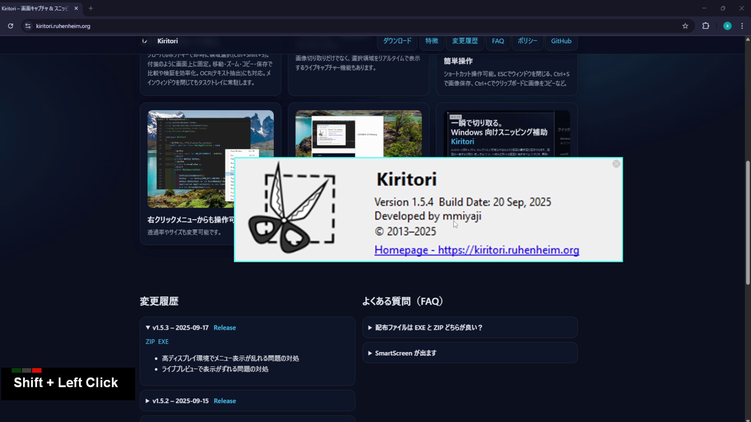Click the Homepage kiritori.ruhenheim.org link
The image size is (751, 422).
(476, 250)
